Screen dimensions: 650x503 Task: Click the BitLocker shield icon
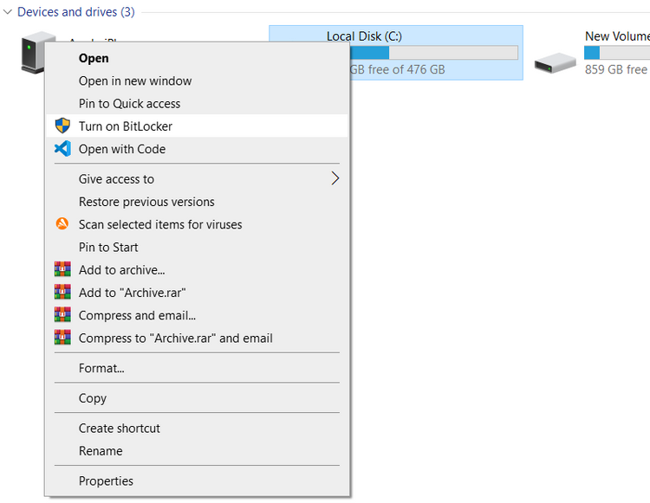pyautogui.click(x=62, y=126)
